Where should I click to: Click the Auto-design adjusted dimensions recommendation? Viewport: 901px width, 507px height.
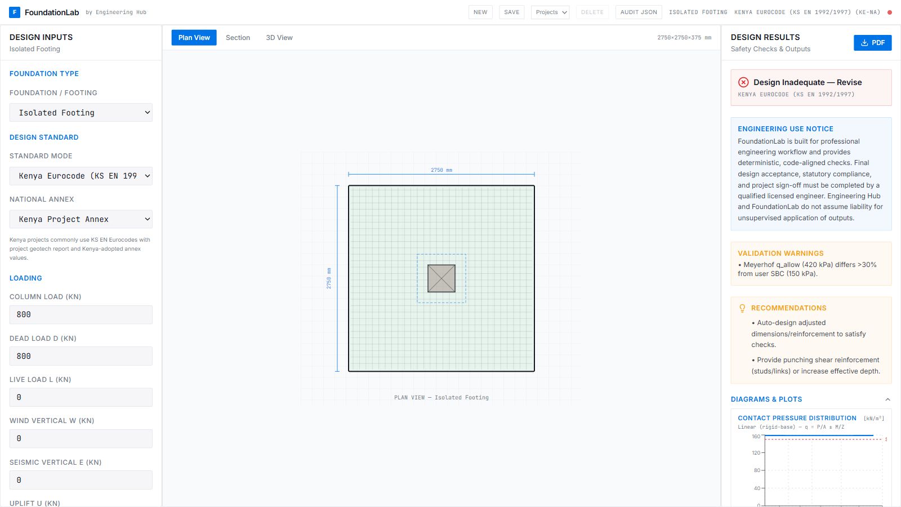tap(809, 333)
